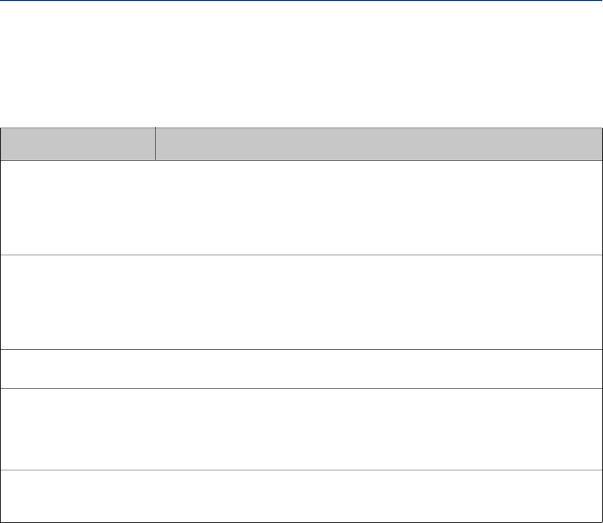Click the right edge of the gray header

(x=602, y=144)
